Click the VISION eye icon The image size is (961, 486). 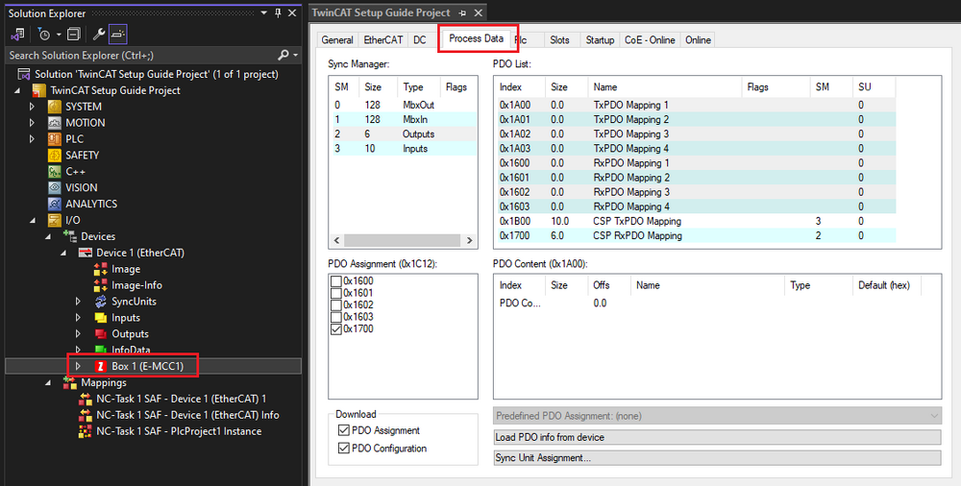pyautogui.click(x=55, y=187)
